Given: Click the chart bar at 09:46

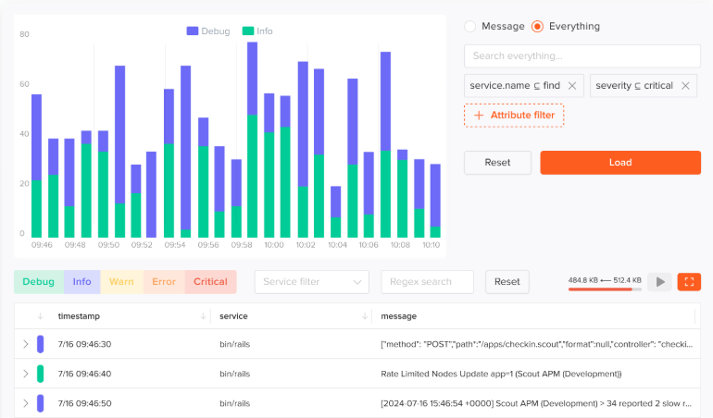Looking at the screenshot, I should (36, 166).
